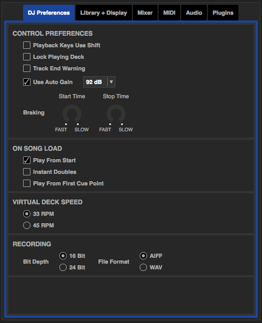Toggle Lock Playing Deck option
This screenshot has width=262, height=323.
click(x=27, y=57)
